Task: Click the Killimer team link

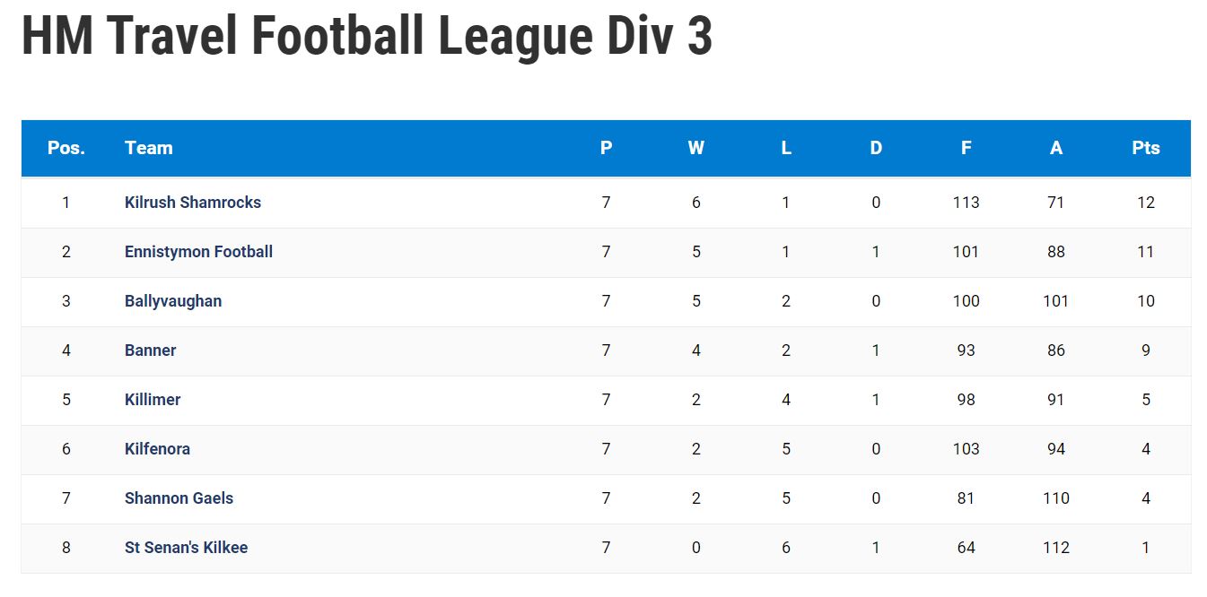Action: pyautogui.click(x=153, y=400)
